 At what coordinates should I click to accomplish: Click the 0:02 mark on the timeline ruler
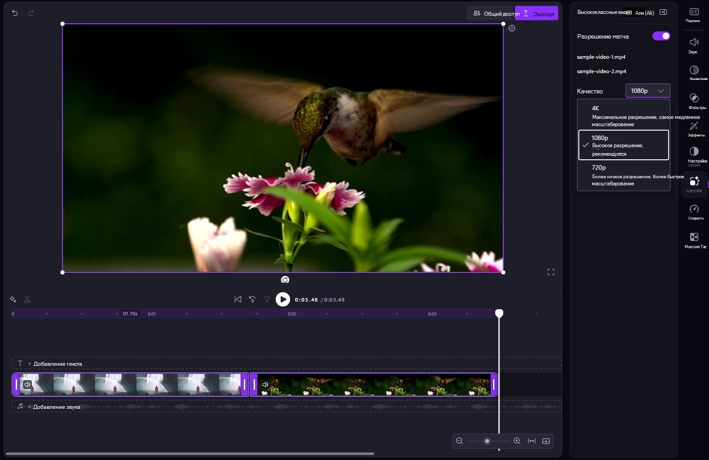pos(292,314)
